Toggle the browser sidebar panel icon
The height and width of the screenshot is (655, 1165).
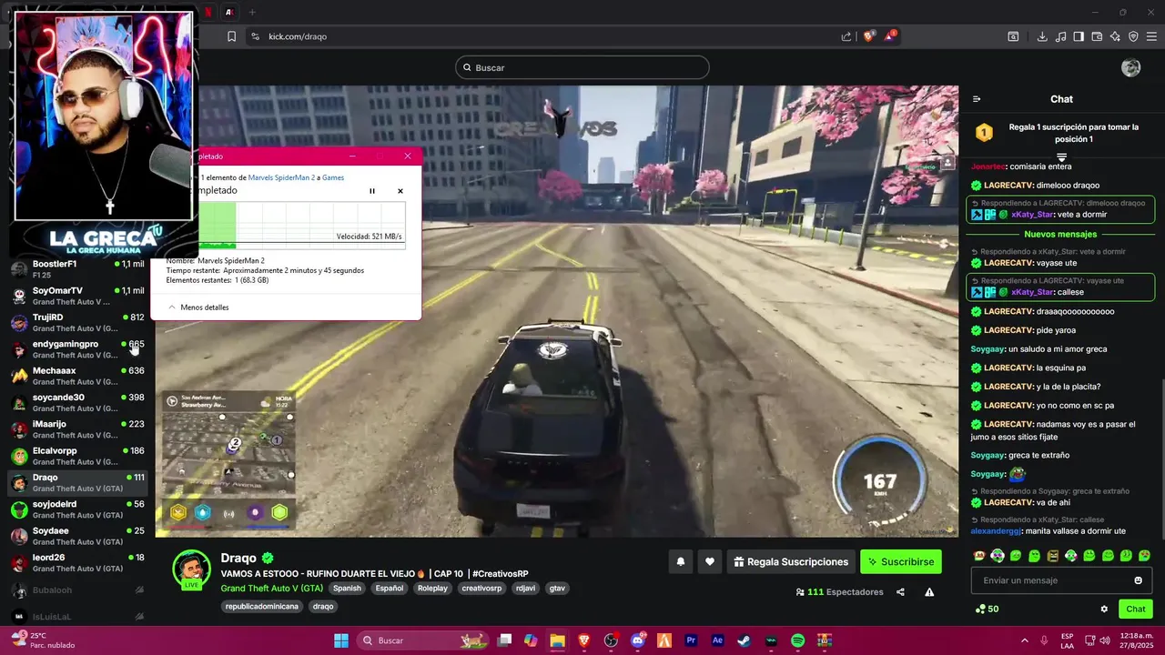click(x=1079, y=36)
